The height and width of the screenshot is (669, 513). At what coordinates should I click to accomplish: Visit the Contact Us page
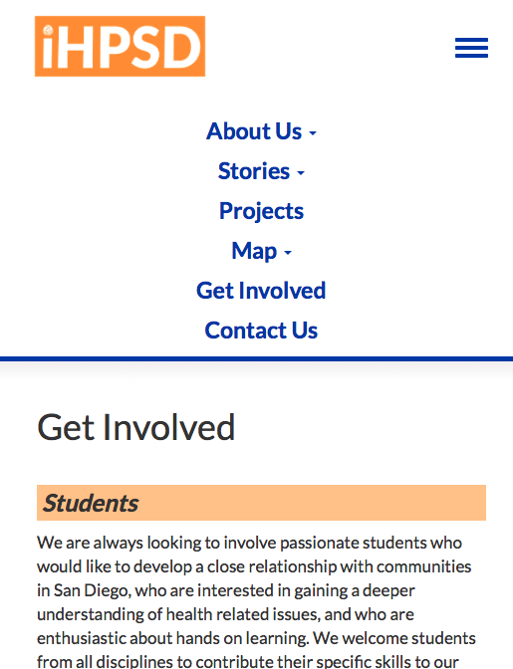point(261,331)
